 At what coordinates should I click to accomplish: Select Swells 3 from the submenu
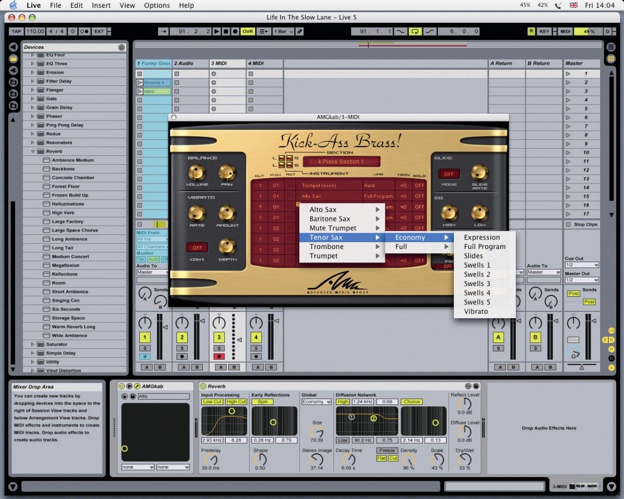point(477,284)
